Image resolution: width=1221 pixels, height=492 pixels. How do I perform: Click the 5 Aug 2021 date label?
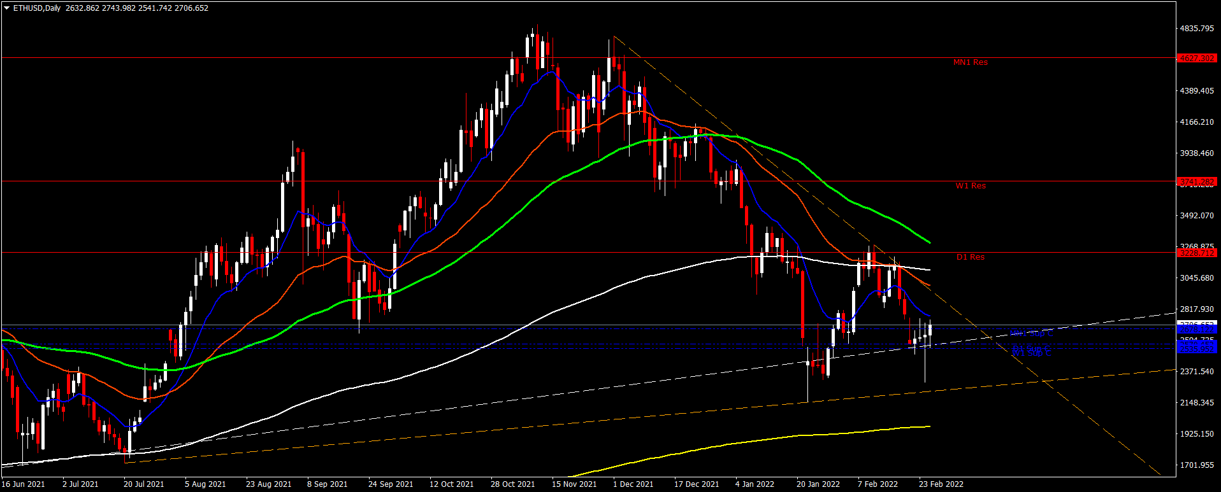point(205,484)
